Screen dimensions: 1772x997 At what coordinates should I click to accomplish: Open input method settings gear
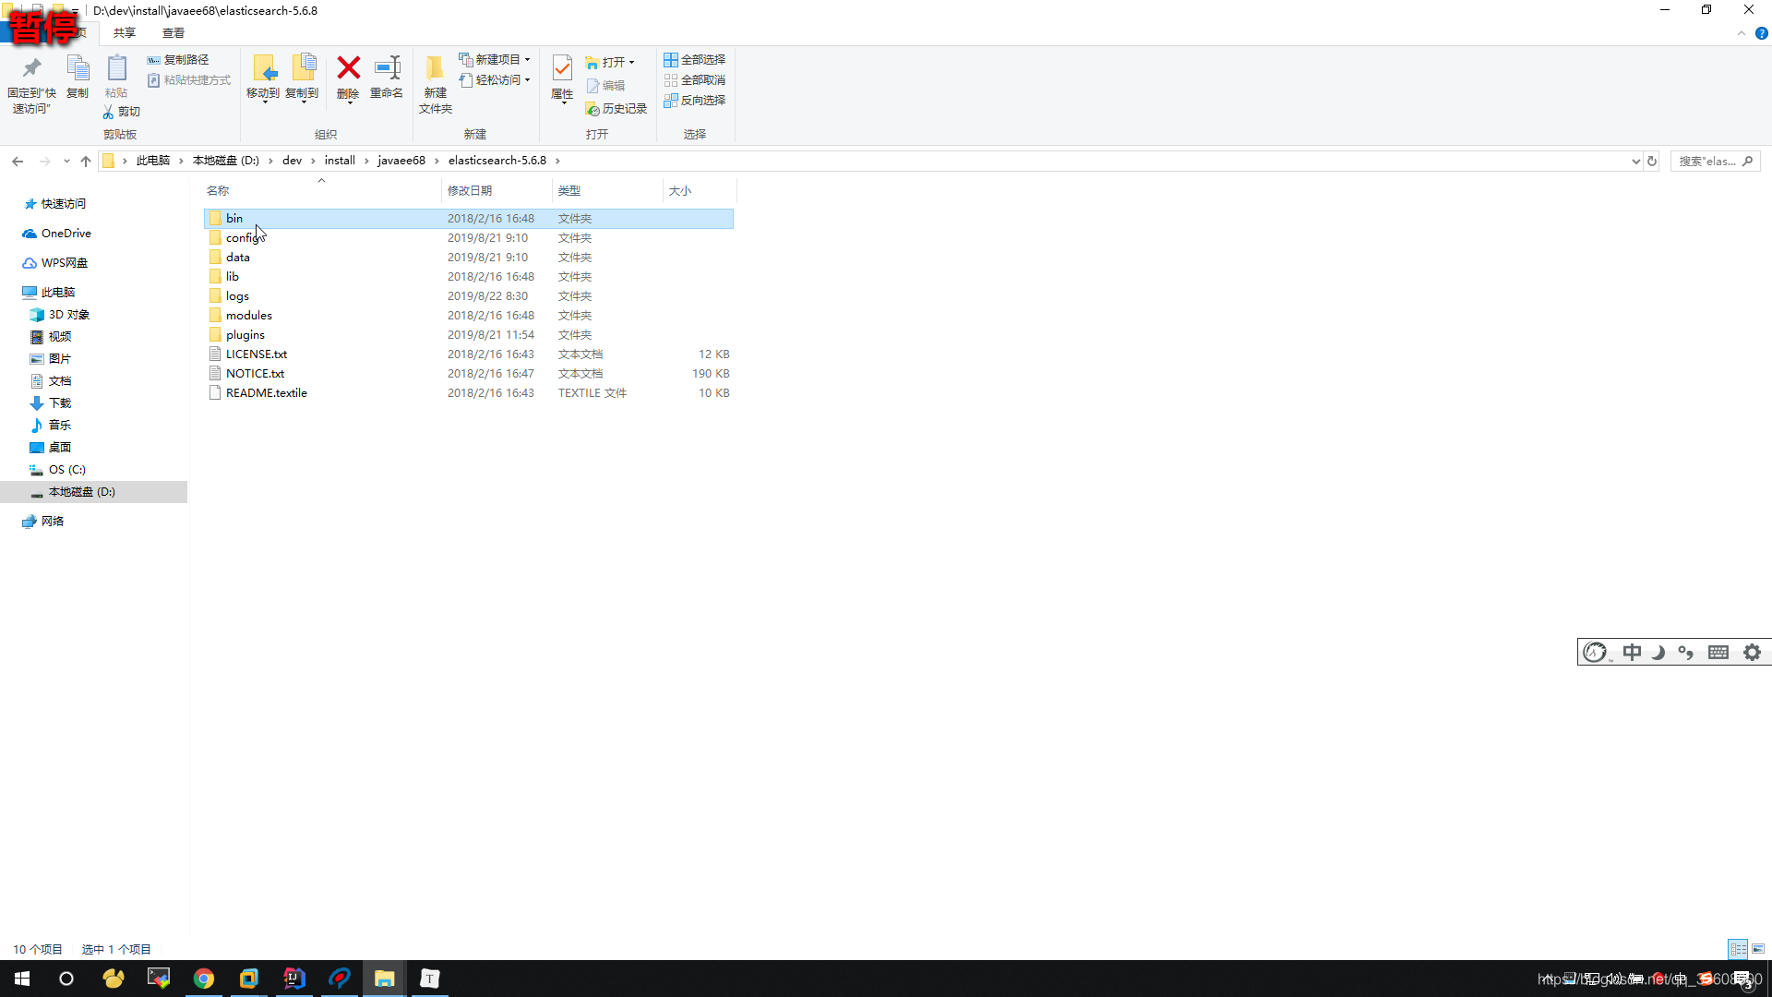tap(1752, 653)
